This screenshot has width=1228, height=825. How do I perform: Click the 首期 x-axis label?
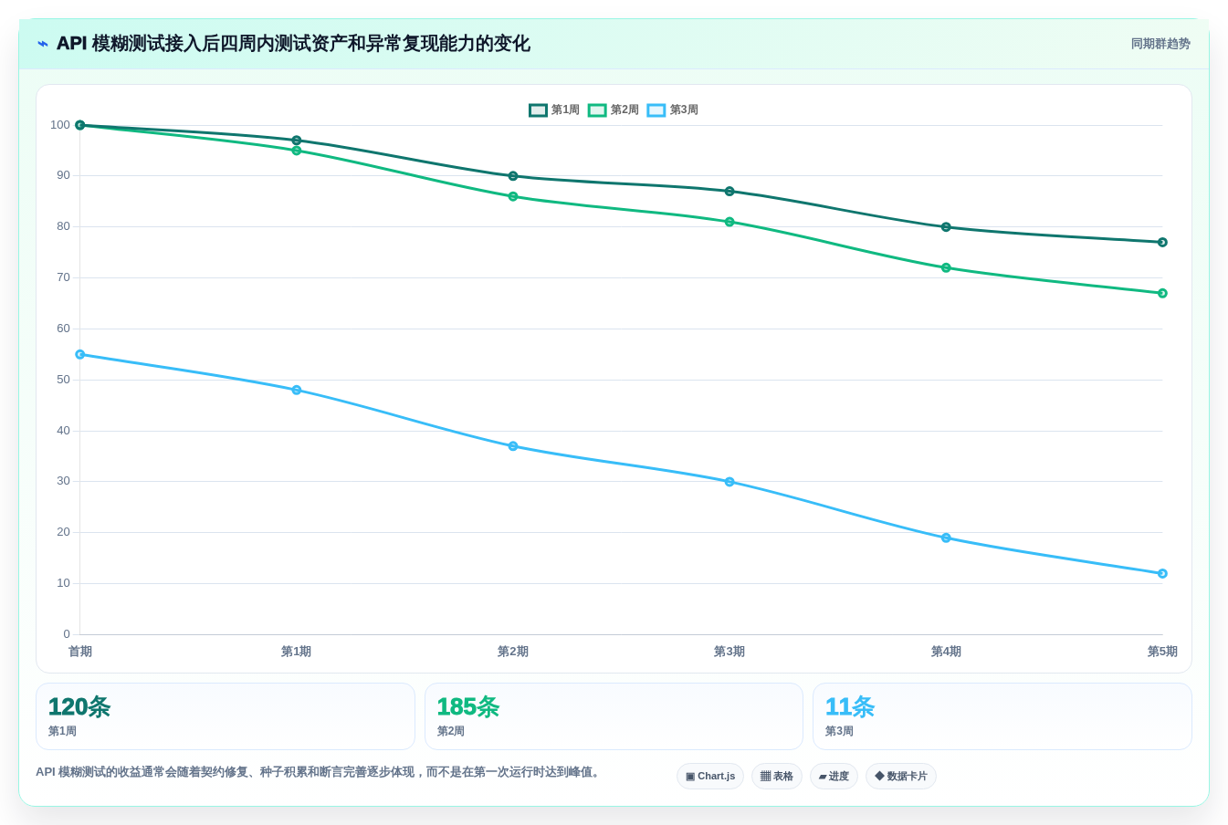coord(80,652)
